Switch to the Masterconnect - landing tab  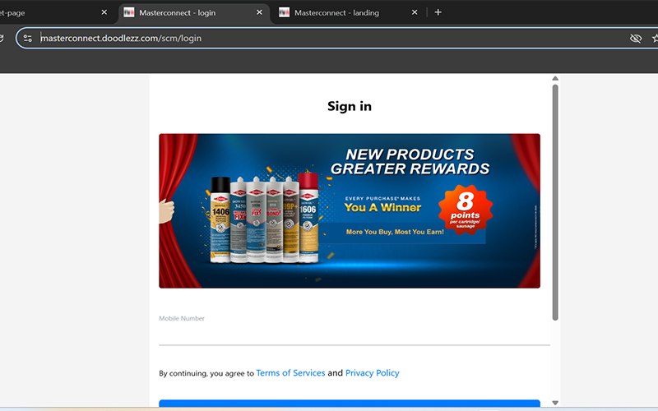pyautogui.click(x=336, y=12)
